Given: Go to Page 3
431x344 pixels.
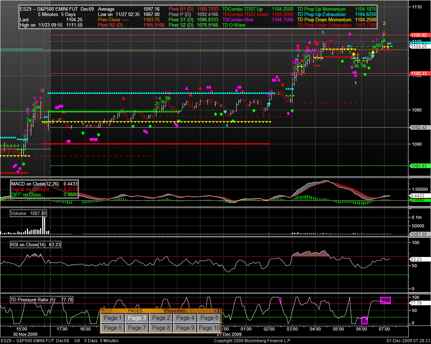Looking at the screenshot, I should coord(137,318).
